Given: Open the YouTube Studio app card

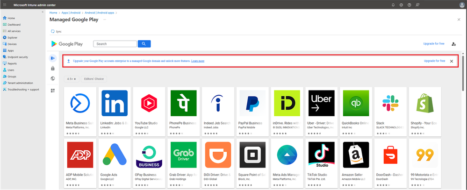Looking at the screenshot, I should [149, 112].
